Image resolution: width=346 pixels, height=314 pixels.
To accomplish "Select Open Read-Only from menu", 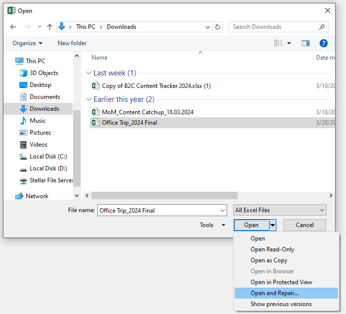I will (x=272, y=249).
